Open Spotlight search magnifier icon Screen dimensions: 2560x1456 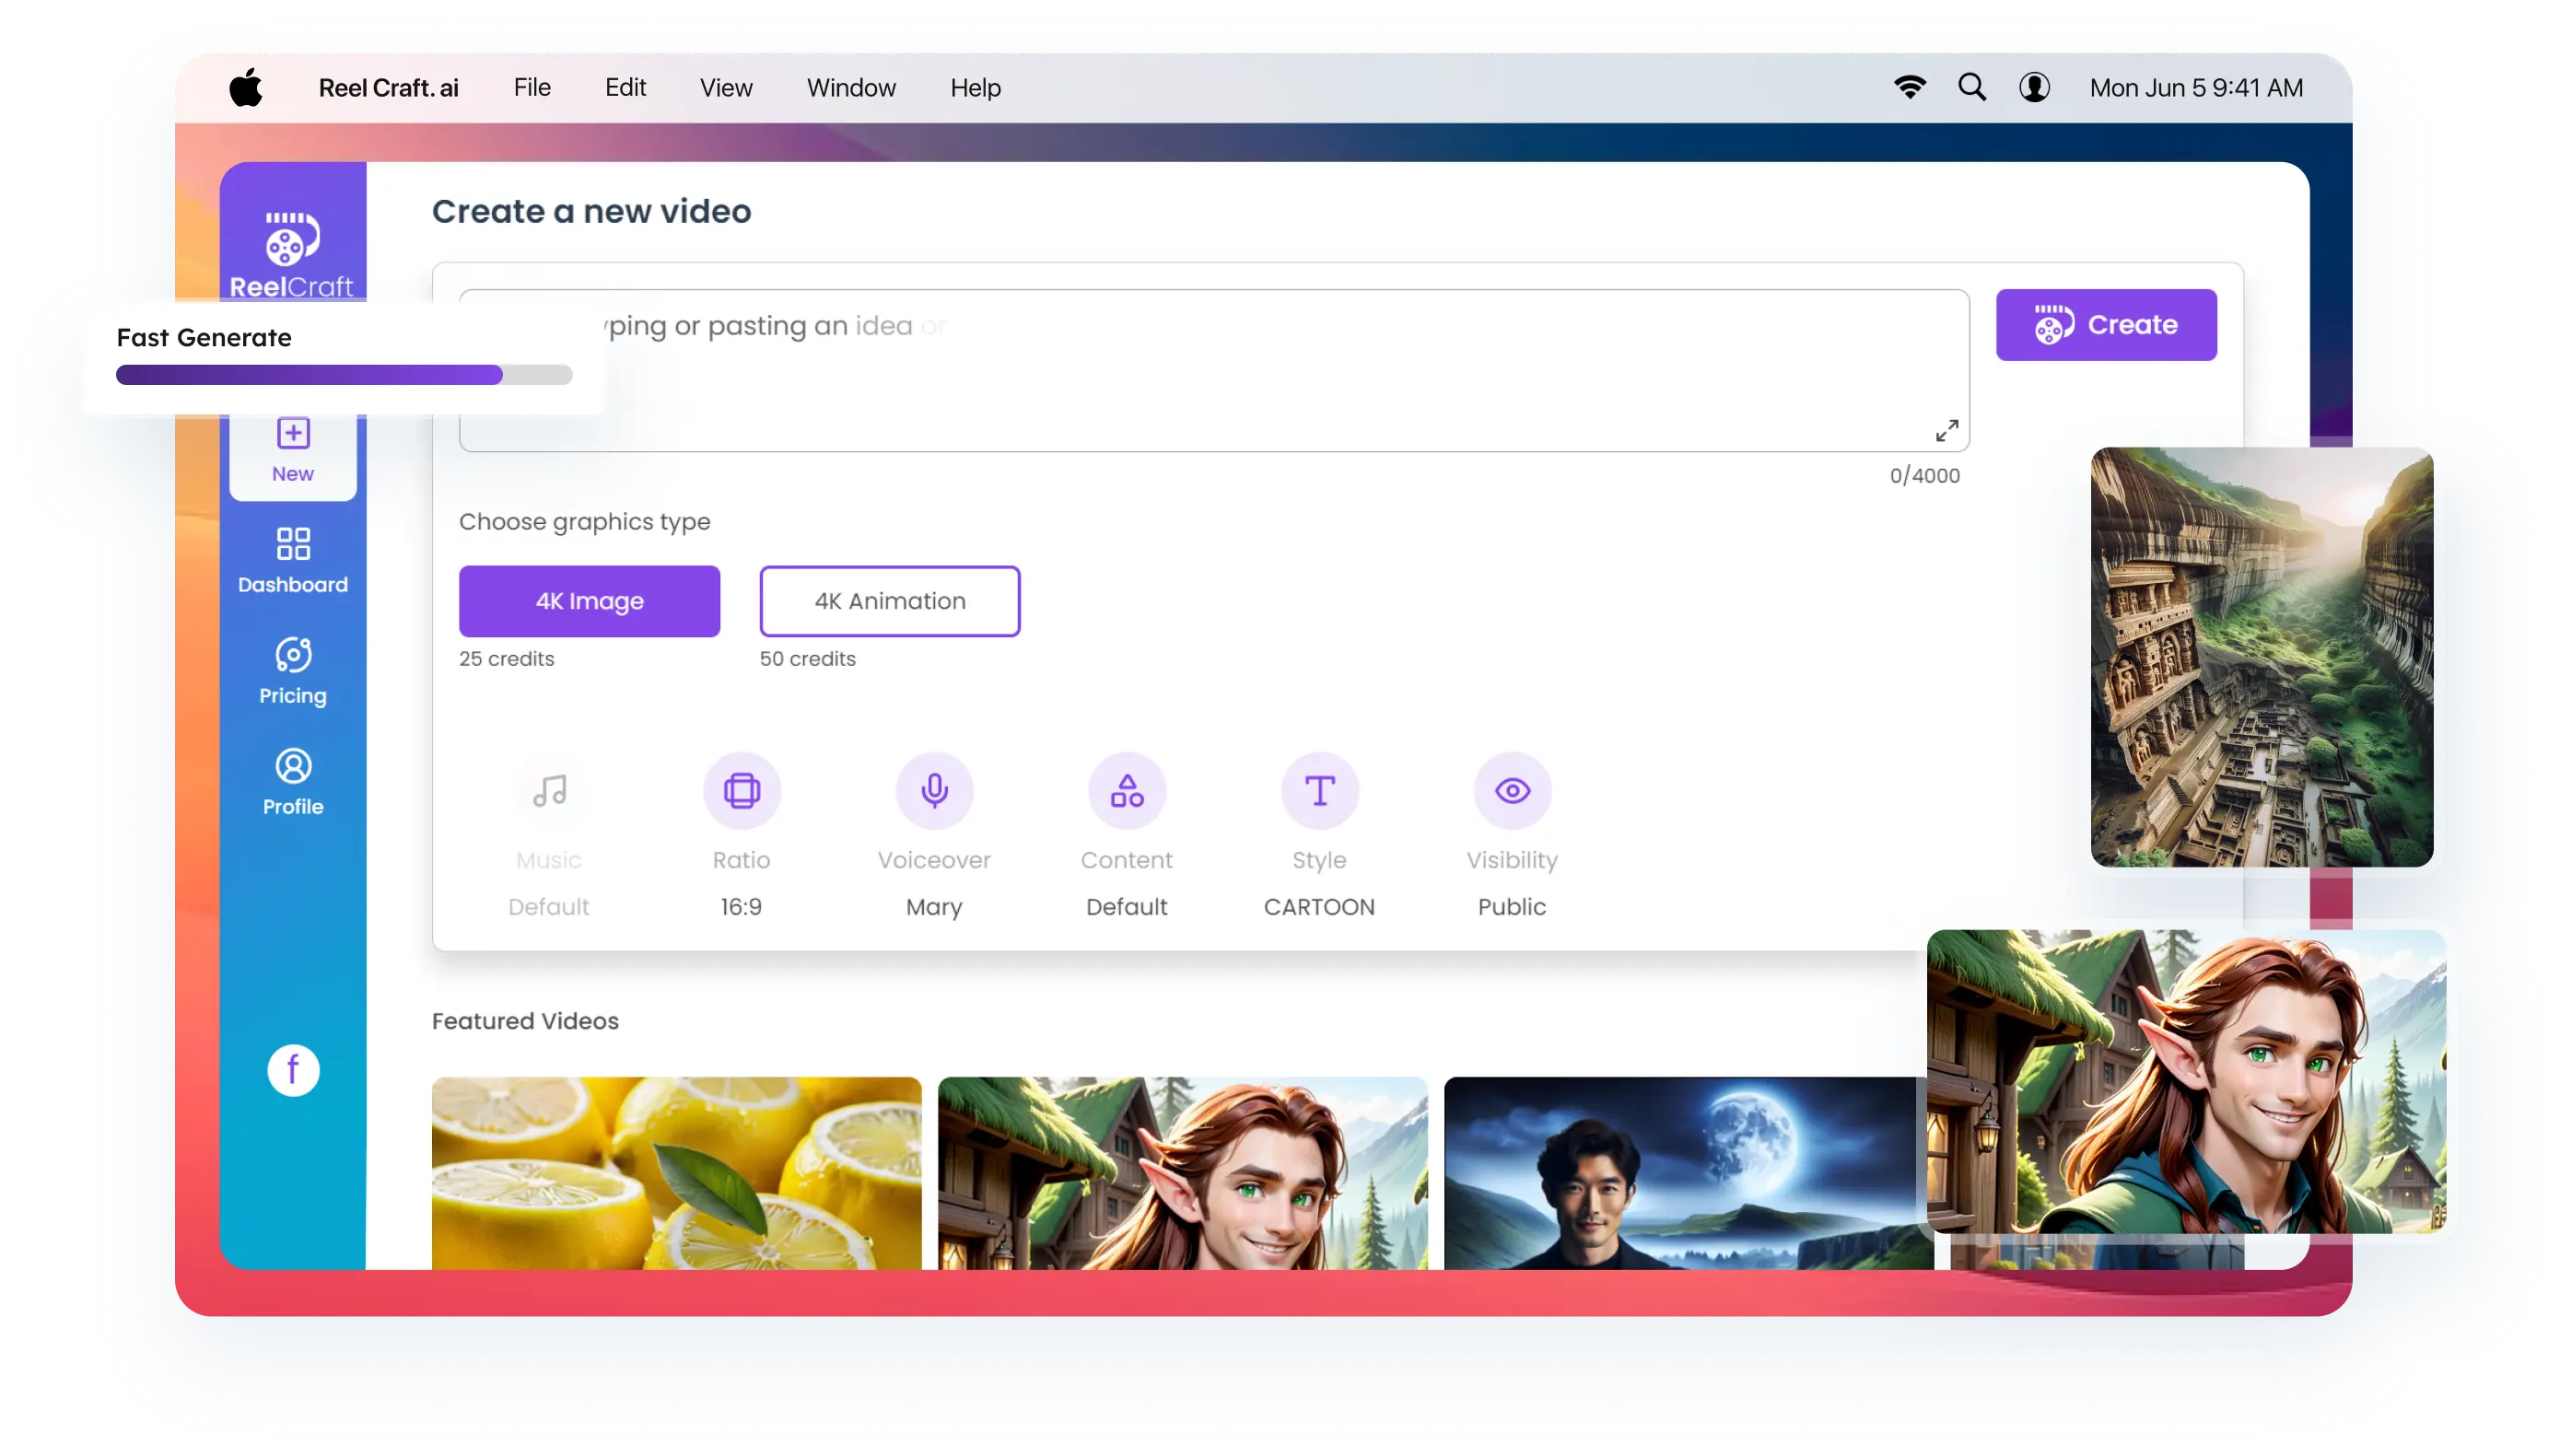tap(1971, 88)
